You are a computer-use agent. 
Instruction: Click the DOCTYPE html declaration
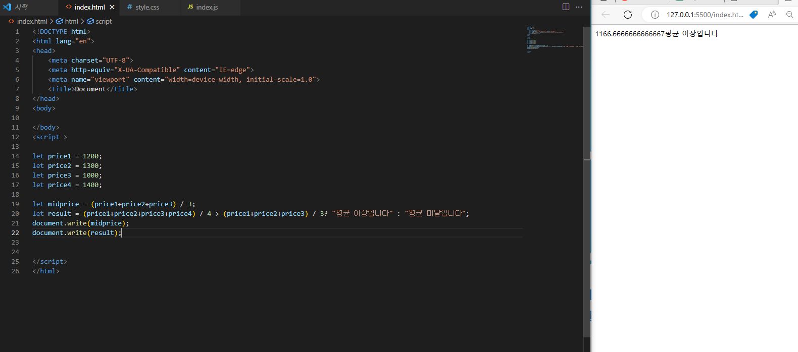tap(62, 31)
